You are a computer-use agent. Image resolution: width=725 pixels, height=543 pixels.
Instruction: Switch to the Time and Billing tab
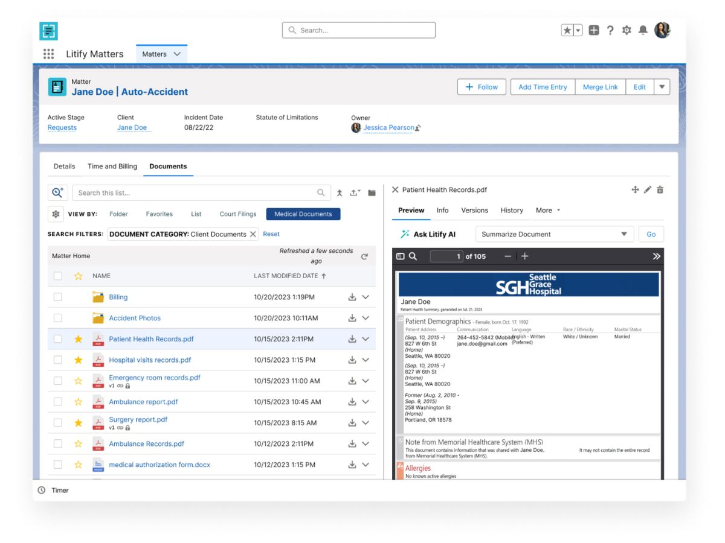coord(112,166)
